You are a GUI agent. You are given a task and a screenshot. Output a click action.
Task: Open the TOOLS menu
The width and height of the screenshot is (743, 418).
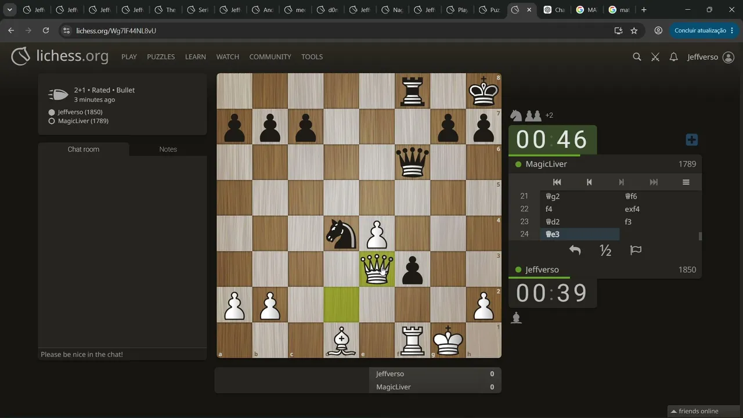312,57
